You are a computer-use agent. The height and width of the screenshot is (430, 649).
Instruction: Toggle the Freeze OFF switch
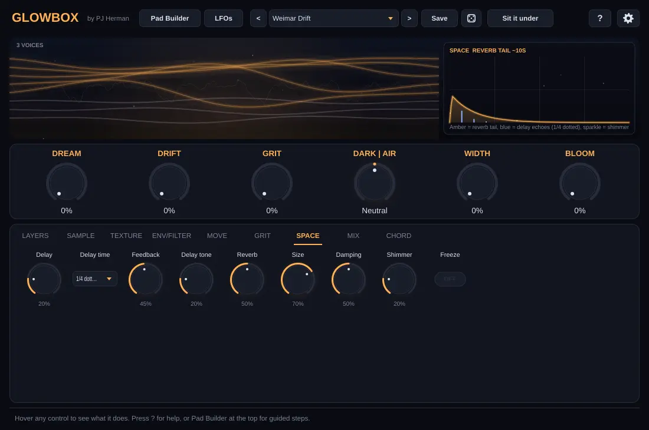click(x=450, y=279)
